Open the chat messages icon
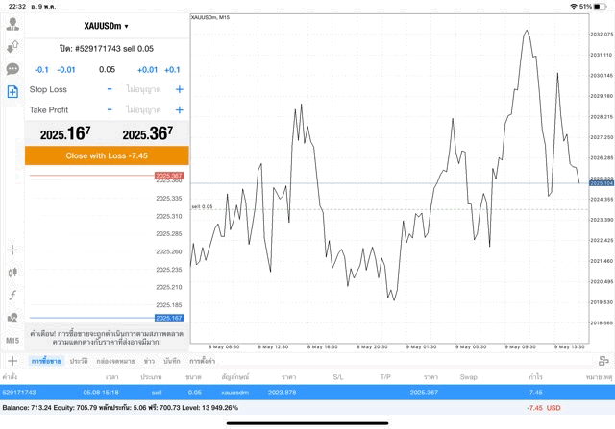615x429 pixels. coord(12,69)
